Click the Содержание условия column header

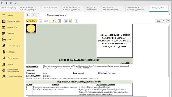(105, 85)
